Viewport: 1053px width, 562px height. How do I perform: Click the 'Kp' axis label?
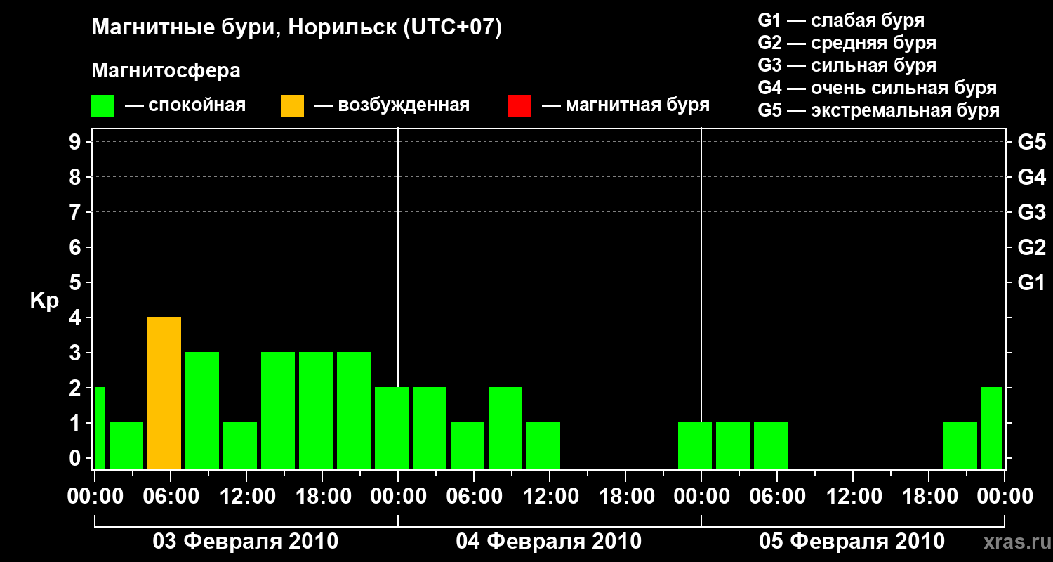coord(44,301)
